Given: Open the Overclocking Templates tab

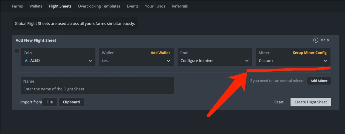Looking at the screenshot, I should point(99,6).
